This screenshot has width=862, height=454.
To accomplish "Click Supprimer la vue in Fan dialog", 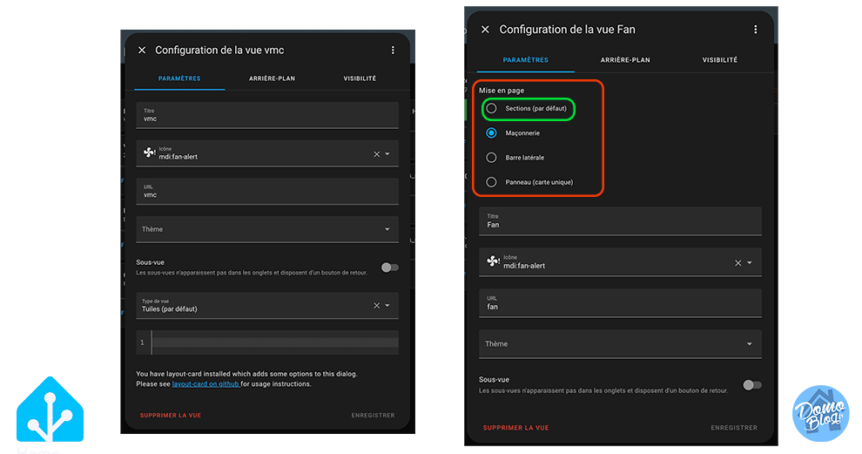I will [x=515, y=428].
